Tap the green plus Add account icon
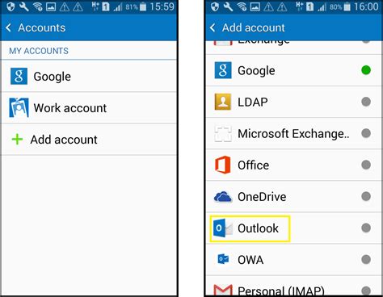The width and height of the screenshot is (383, 297). pyautogui.click(x=17, y=140)
